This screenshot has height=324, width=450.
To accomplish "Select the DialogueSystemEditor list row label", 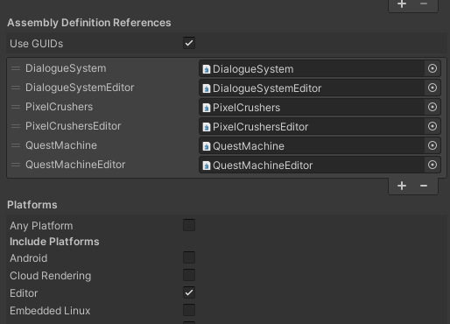I will (x=80, y=88).
